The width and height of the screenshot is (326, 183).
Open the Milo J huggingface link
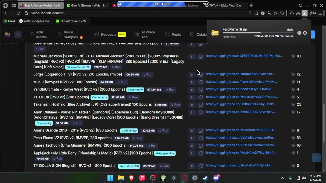point(241,82)
